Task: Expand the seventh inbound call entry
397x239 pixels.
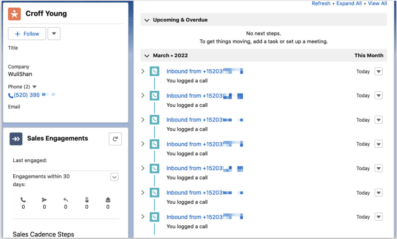Action: 143,216
